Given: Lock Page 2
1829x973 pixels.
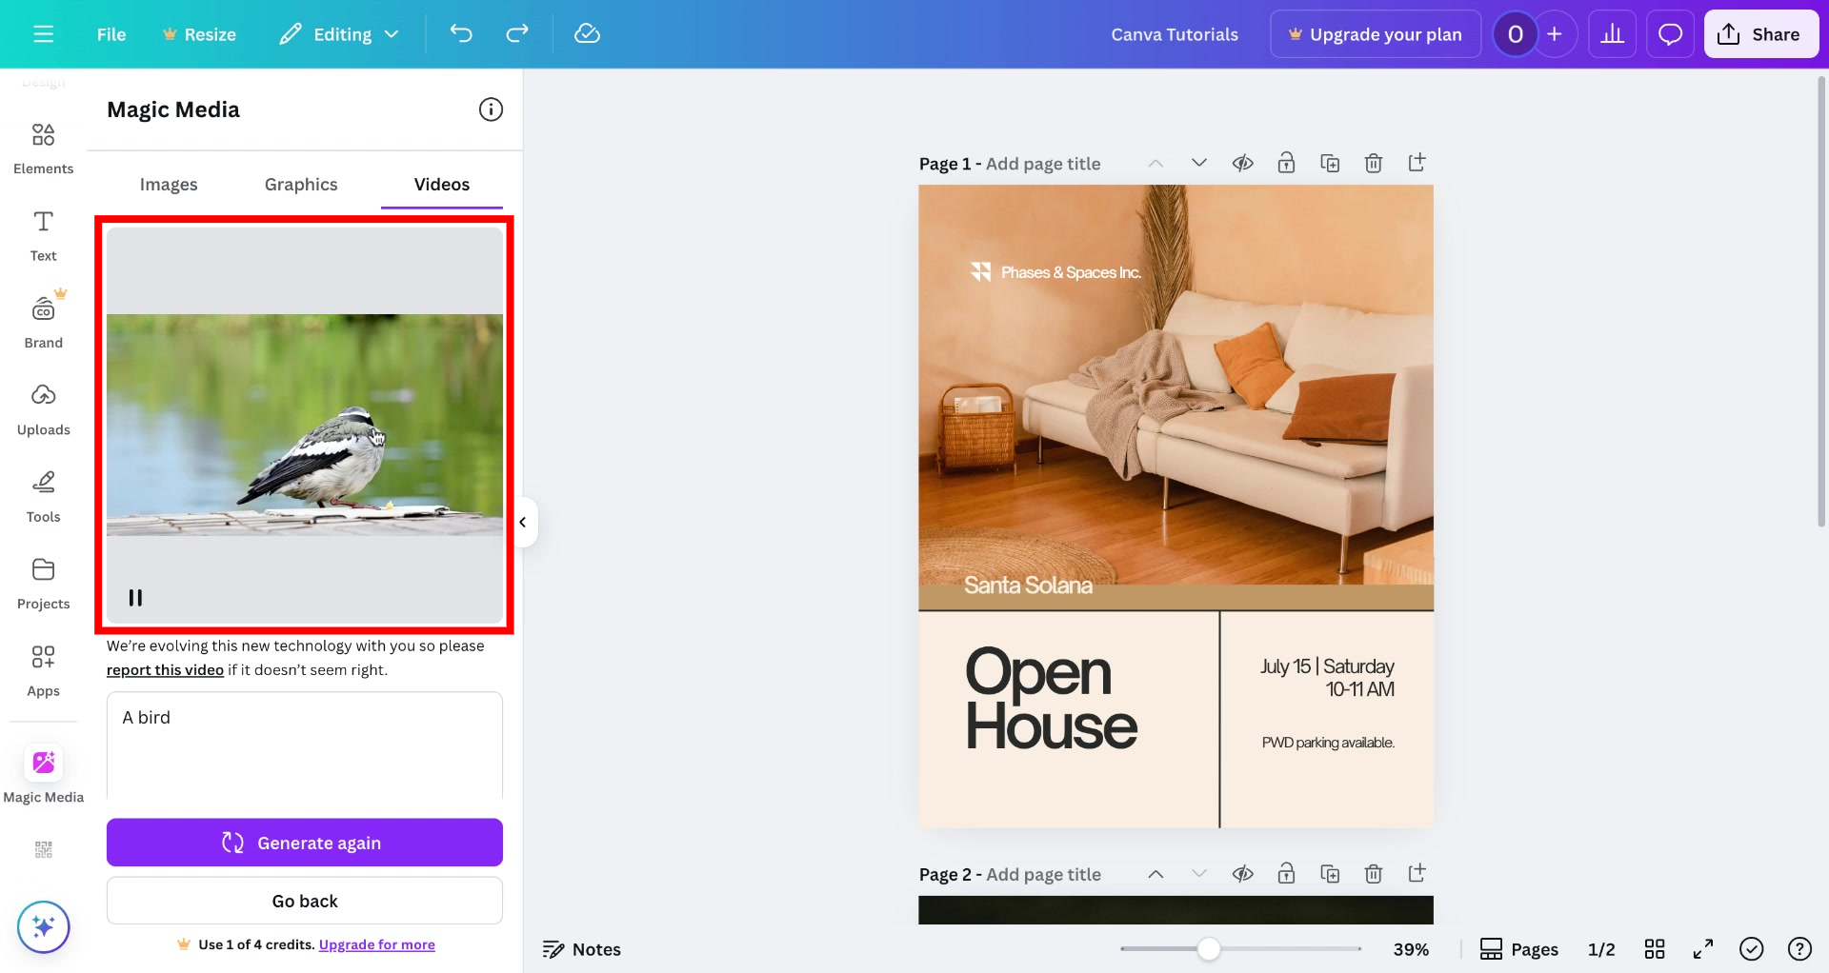Looking at the screenshot, I should (x=1286, y=873).
